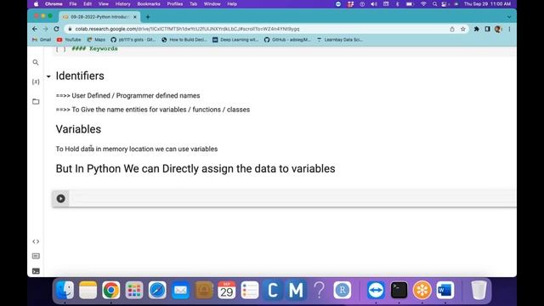Image resolution: width=544 pixels, height=306 pixels.
Task: Open Chrome three-dot menu
Action: pos(509,29)
